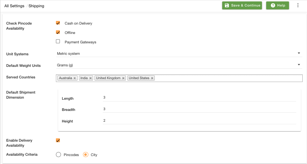This screenshot has height=164, width=307.
Task: Focus the Height input field
Action: click(x=199, y=121)
